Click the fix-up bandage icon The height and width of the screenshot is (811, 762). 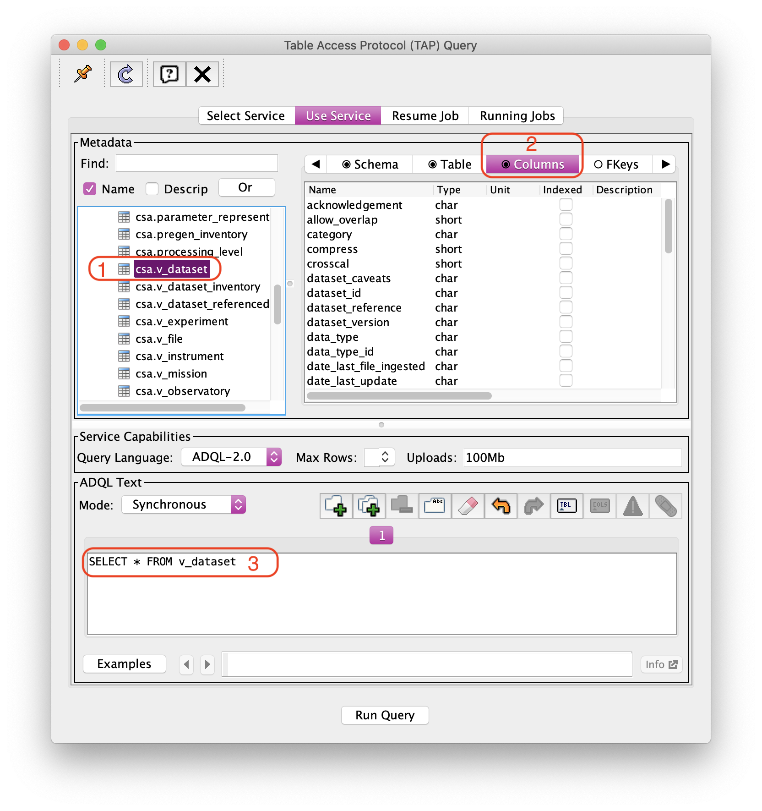coord(666,506)
